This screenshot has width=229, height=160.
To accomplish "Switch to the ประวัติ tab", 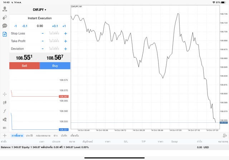I will pyautogui.click(x=29, y=136).
